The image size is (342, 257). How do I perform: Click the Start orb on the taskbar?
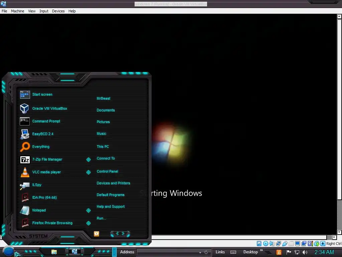pos(8,252)
